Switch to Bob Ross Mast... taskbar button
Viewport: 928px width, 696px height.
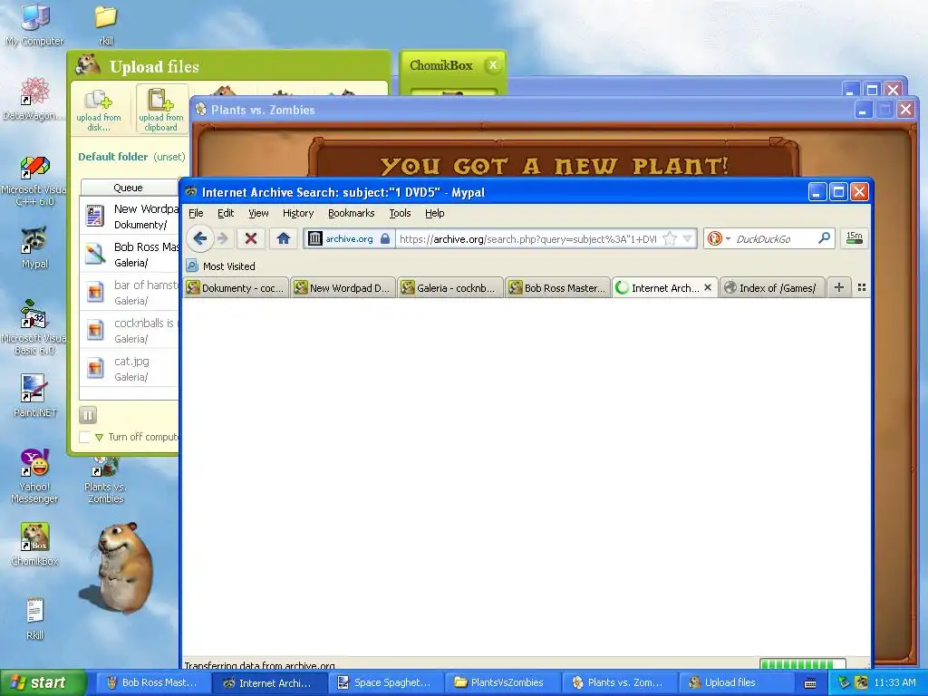pos(151,682)
